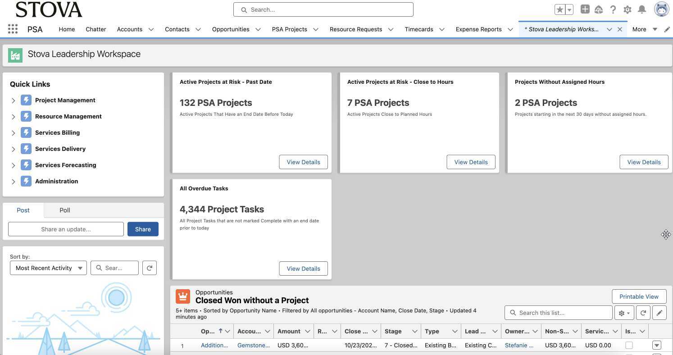
Task: Open the Chatter tab
Action: [x=96, y=29]
